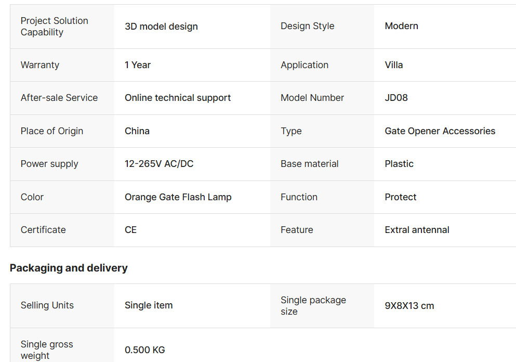Screen dimensions: 516x362
Task: Click the 'Modern' design style value
Action: coord(401,26)
